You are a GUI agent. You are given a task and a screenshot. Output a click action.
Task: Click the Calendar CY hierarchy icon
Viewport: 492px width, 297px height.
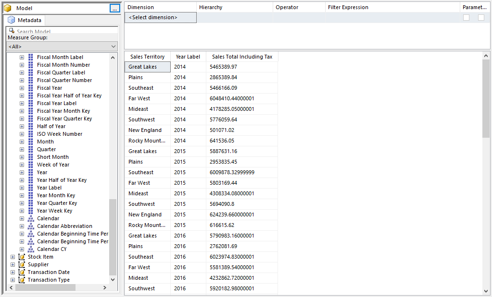coord(31,249)
